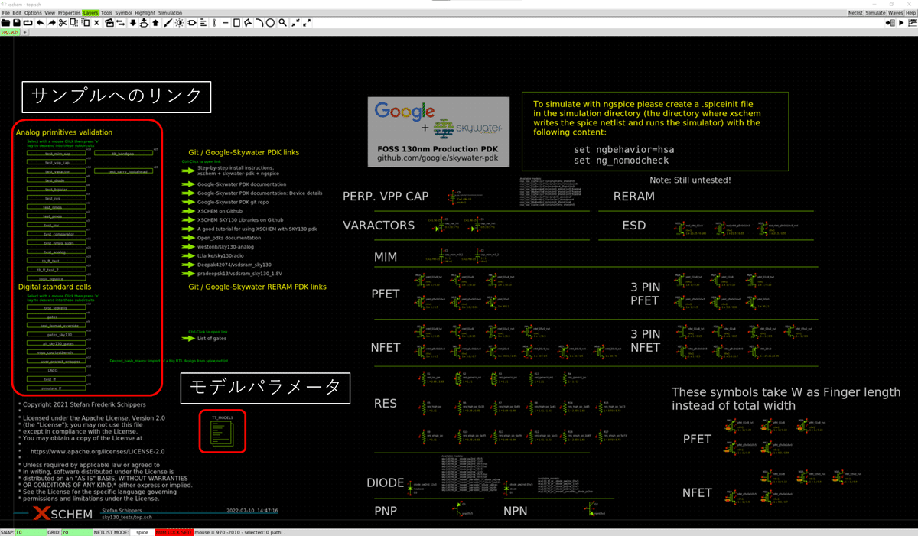Select the test_comparator subcircuit box
The height and width of the screenshot is (536, 918).
pyautogui.click(x=57, y=234)
